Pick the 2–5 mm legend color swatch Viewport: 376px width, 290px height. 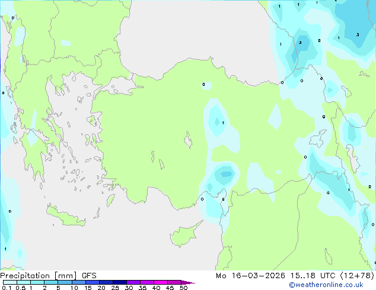coord(51,282)
